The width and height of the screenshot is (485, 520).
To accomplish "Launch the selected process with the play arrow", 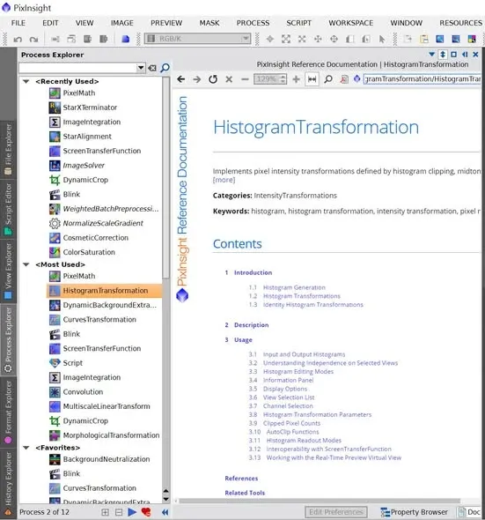I will [132, 512].
